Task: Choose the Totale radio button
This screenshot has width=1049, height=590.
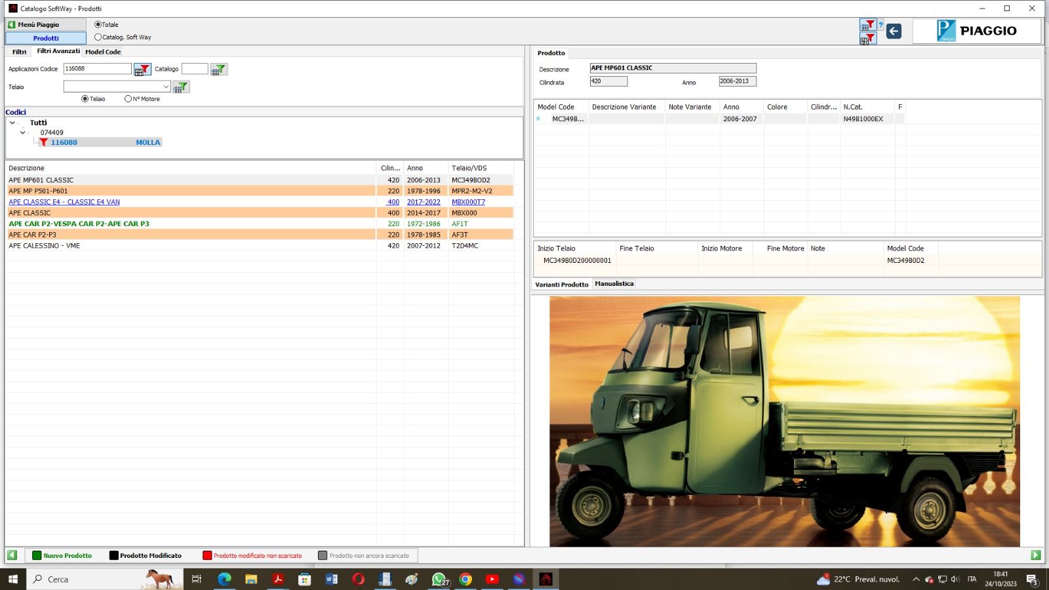Action: (98, 25)
